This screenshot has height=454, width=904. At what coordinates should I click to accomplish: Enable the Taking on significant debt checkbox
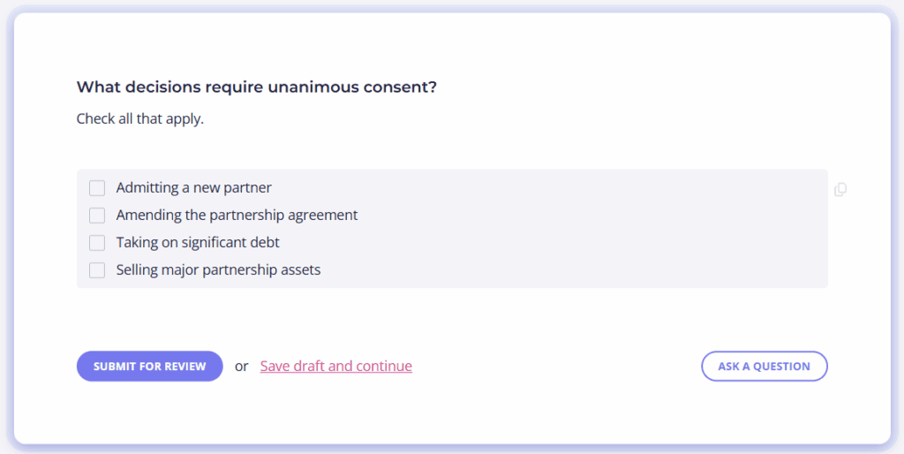coord(97,242)
